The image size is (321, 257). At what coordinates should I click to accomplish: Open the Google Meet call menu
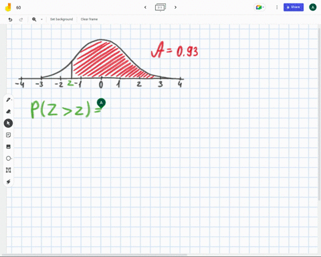(259, 7)
